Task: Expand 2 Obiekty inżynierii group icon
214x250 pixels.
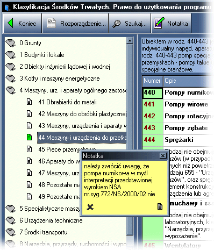Action: (x=11, y=67)
